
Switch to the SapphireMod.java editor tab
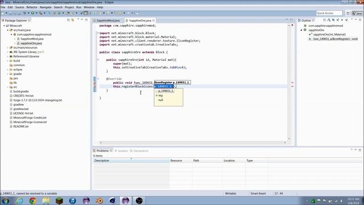tap(108, 20)
